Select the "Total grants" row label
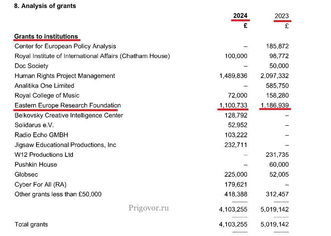The height and width of the screenshot is (236, 331). (31, 225)
